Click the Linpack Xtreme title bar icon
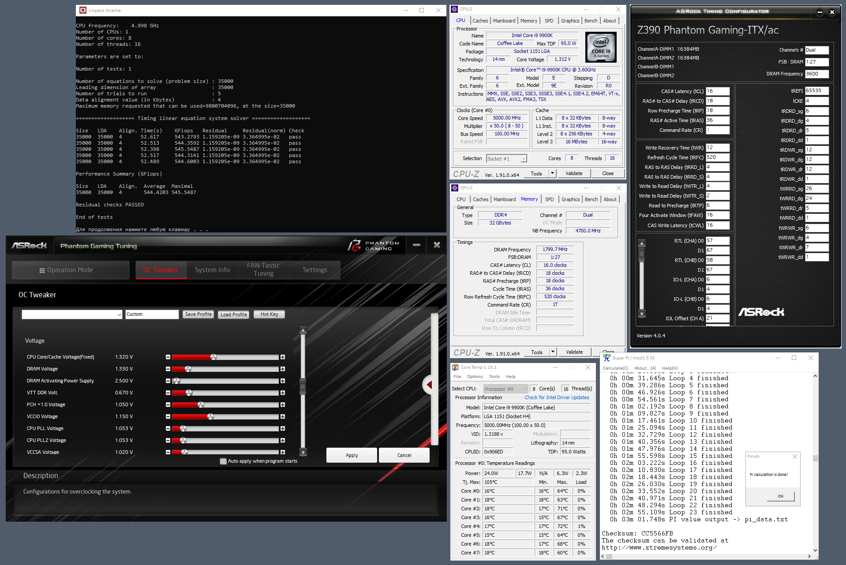846x565 pixels. click(x=82, y=10)
